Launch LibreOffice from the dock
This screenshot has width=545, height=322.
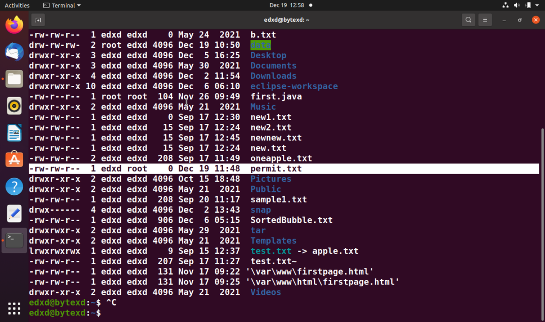[14, 133]
